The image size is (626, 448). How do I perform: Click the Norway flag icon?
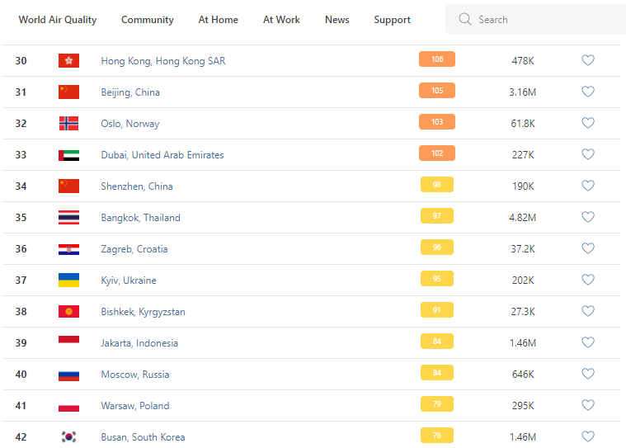[x=68, y=123]
